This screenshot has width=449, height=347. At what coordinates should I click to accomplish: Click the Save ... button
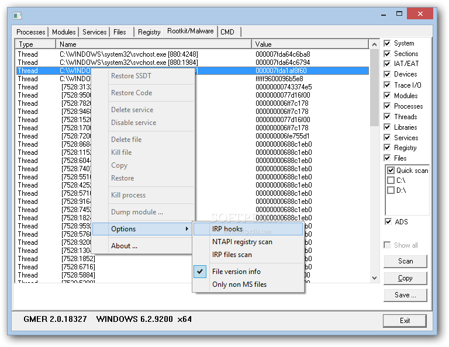pyautogui.click(x=405, y=295)
